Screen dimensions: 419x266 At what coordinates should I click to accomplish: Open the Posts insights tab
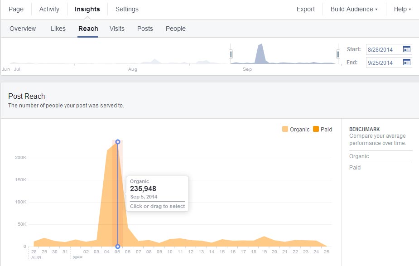pos(145,29)
